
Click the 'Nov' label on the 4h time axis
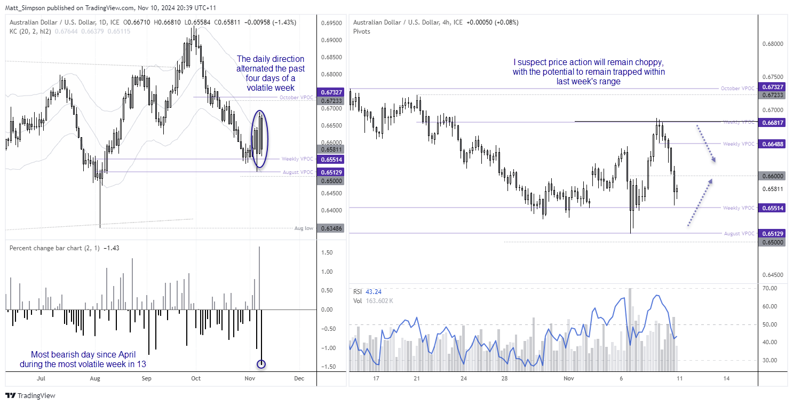click(569, 378)
